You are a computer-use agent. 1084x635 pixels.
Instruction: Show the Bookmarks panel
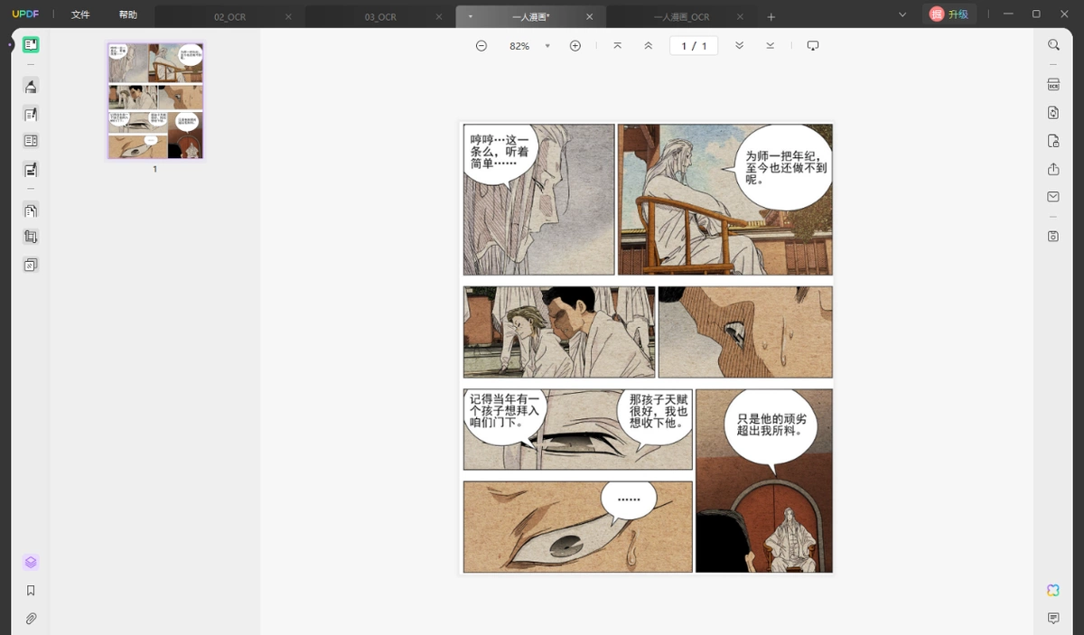pos(31,591)
